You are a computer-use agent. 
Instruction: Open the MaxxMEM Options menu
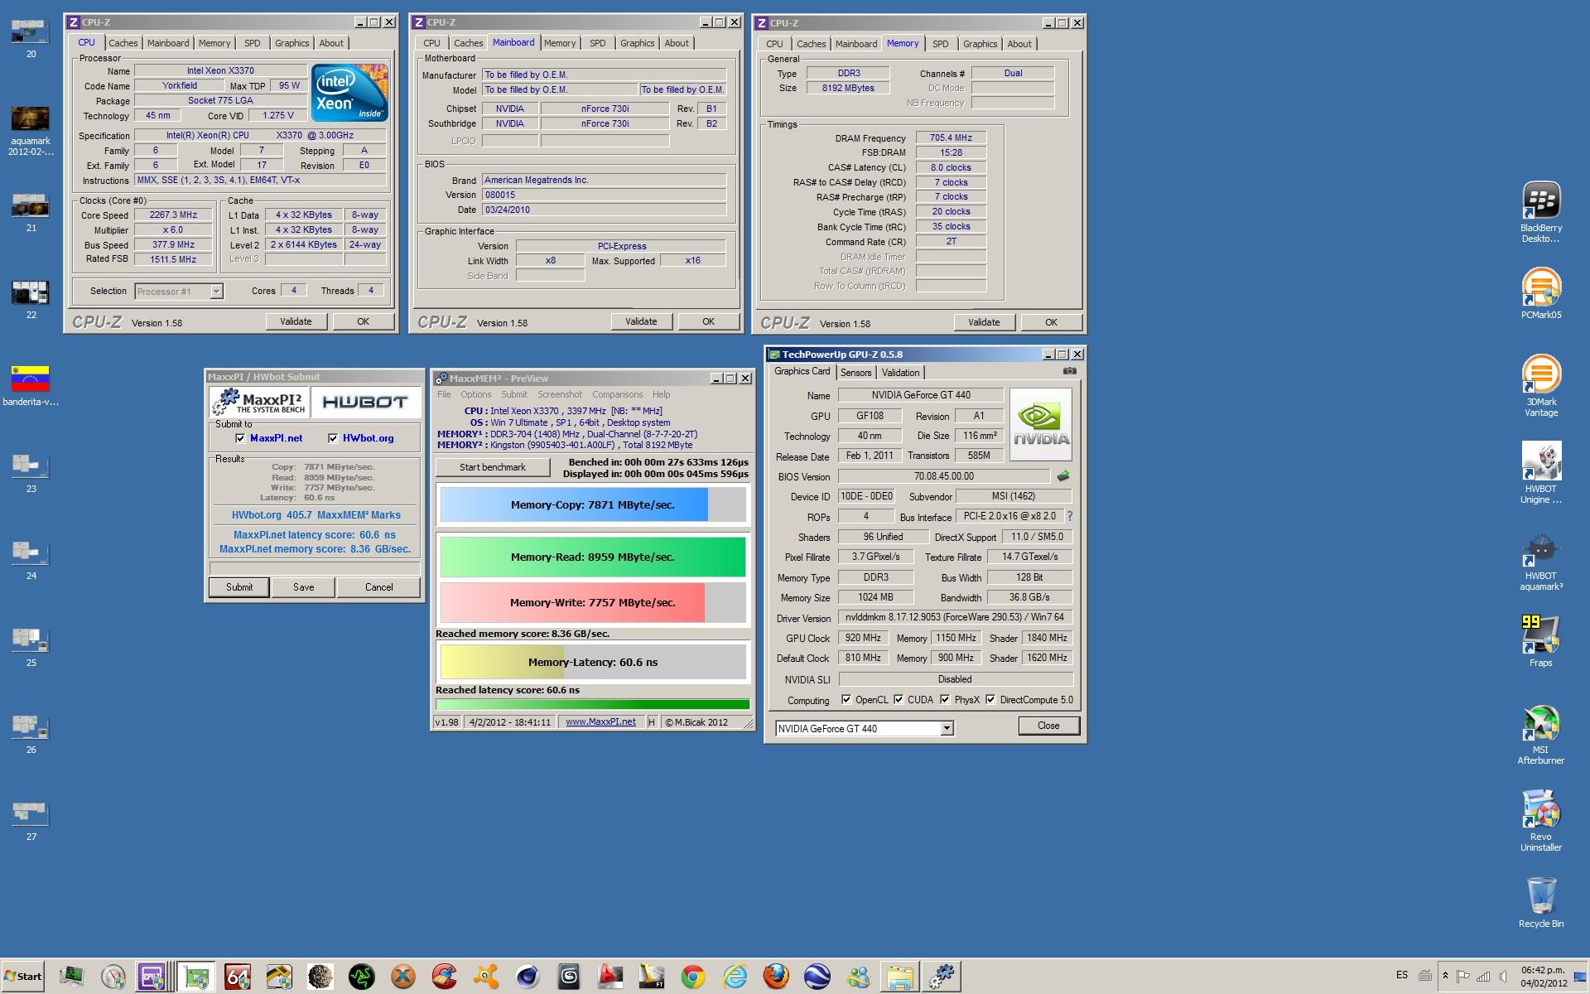click(475, 394)
